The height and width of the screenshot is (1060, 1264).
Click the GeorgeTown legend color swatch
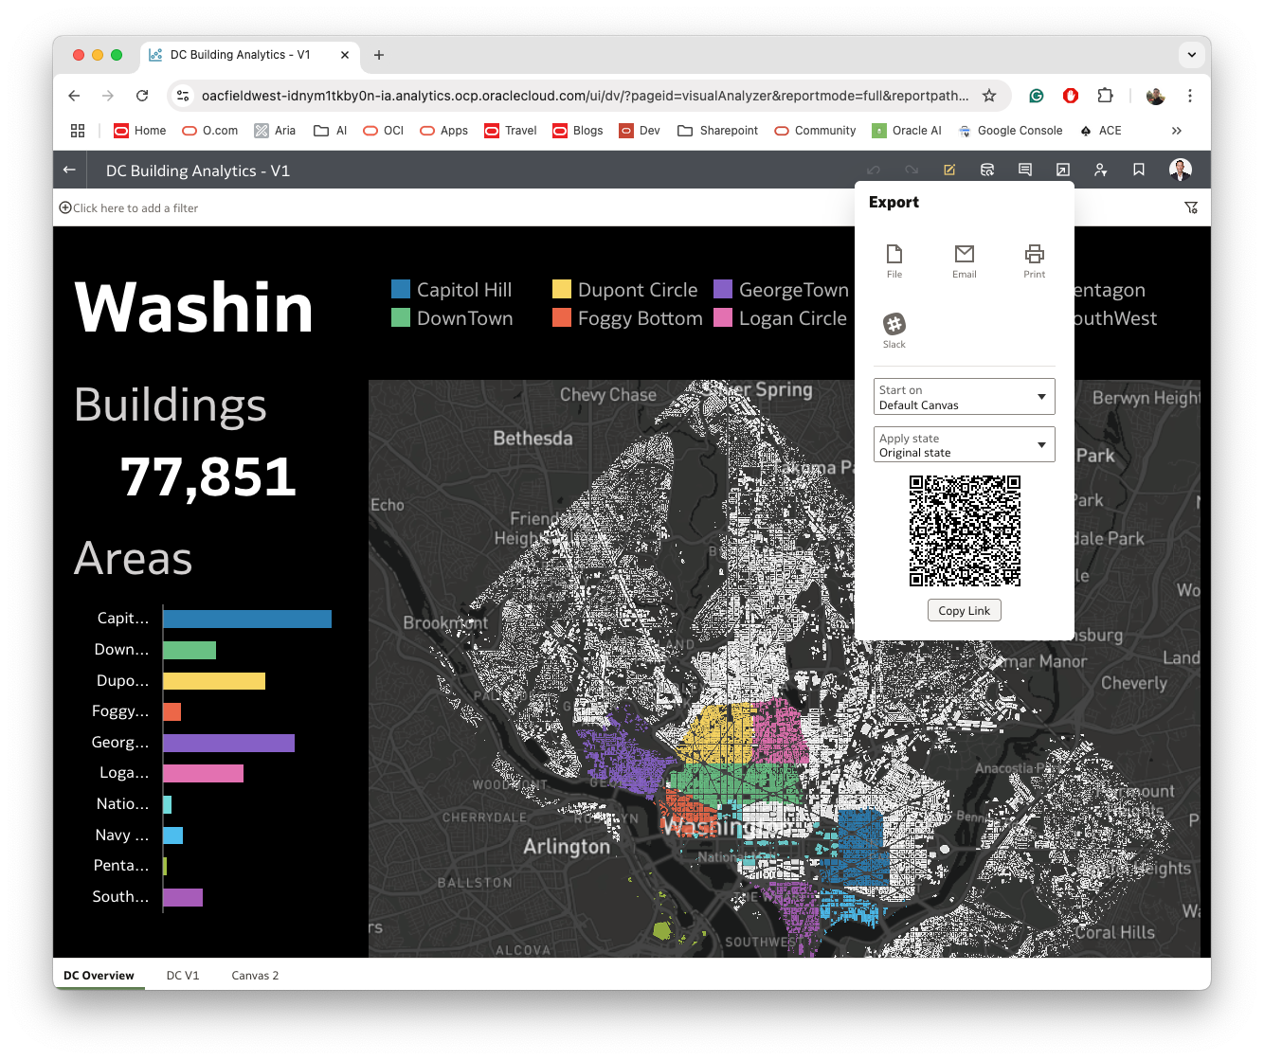coord(723,289)
